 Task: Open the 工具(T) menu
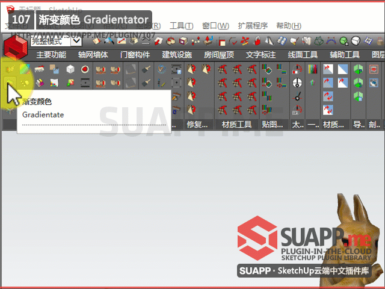[182, 26]
